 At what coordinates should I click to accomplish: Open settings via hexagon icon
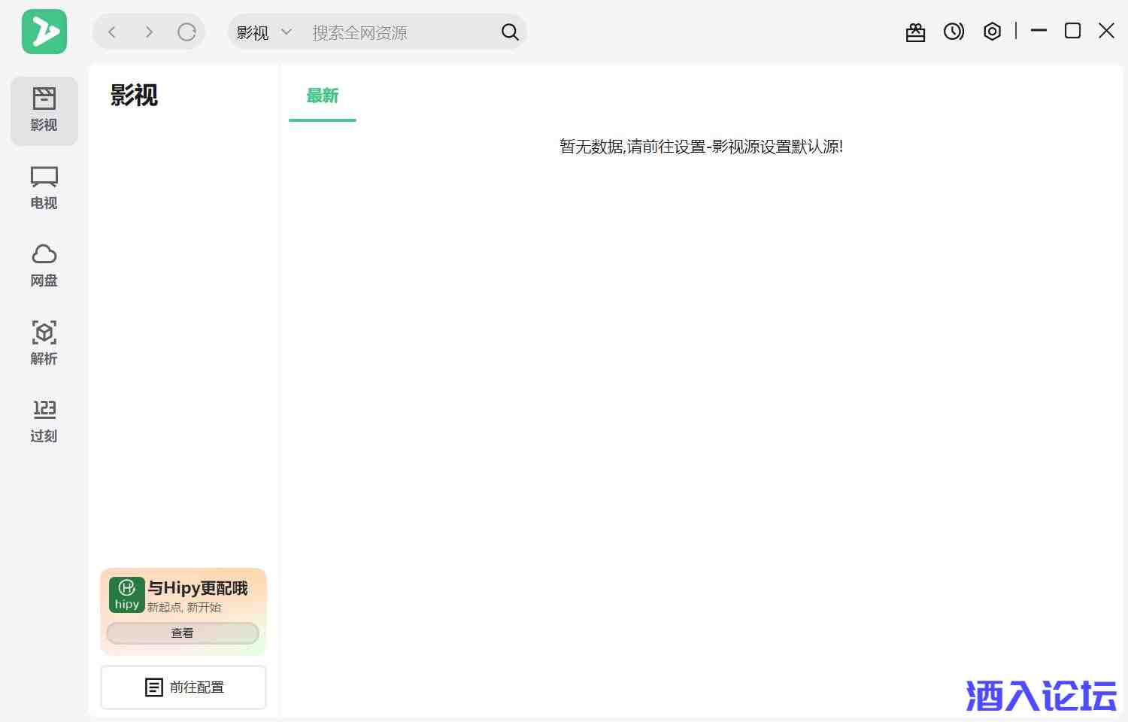992,32
